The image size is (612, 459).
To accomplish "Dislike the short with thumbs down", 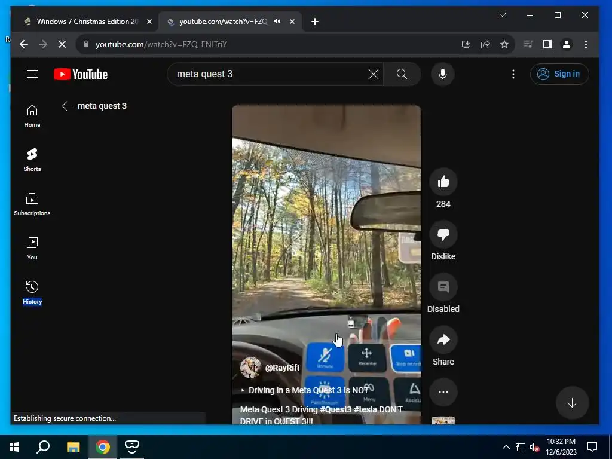I will click(x=443, y=234).
